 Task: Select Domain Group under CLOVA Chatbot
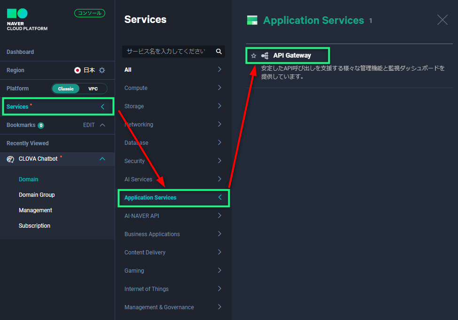point(37,195)
